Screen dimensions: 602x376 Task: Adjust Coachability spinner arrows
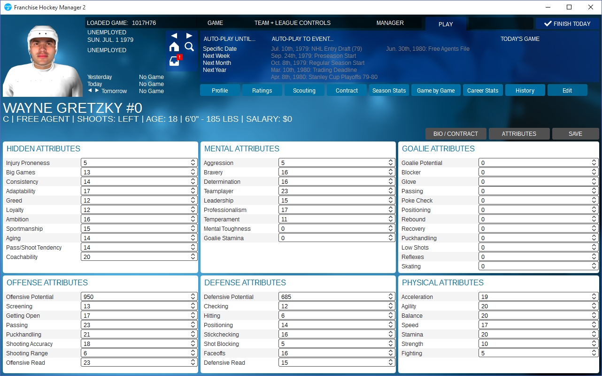193,257
